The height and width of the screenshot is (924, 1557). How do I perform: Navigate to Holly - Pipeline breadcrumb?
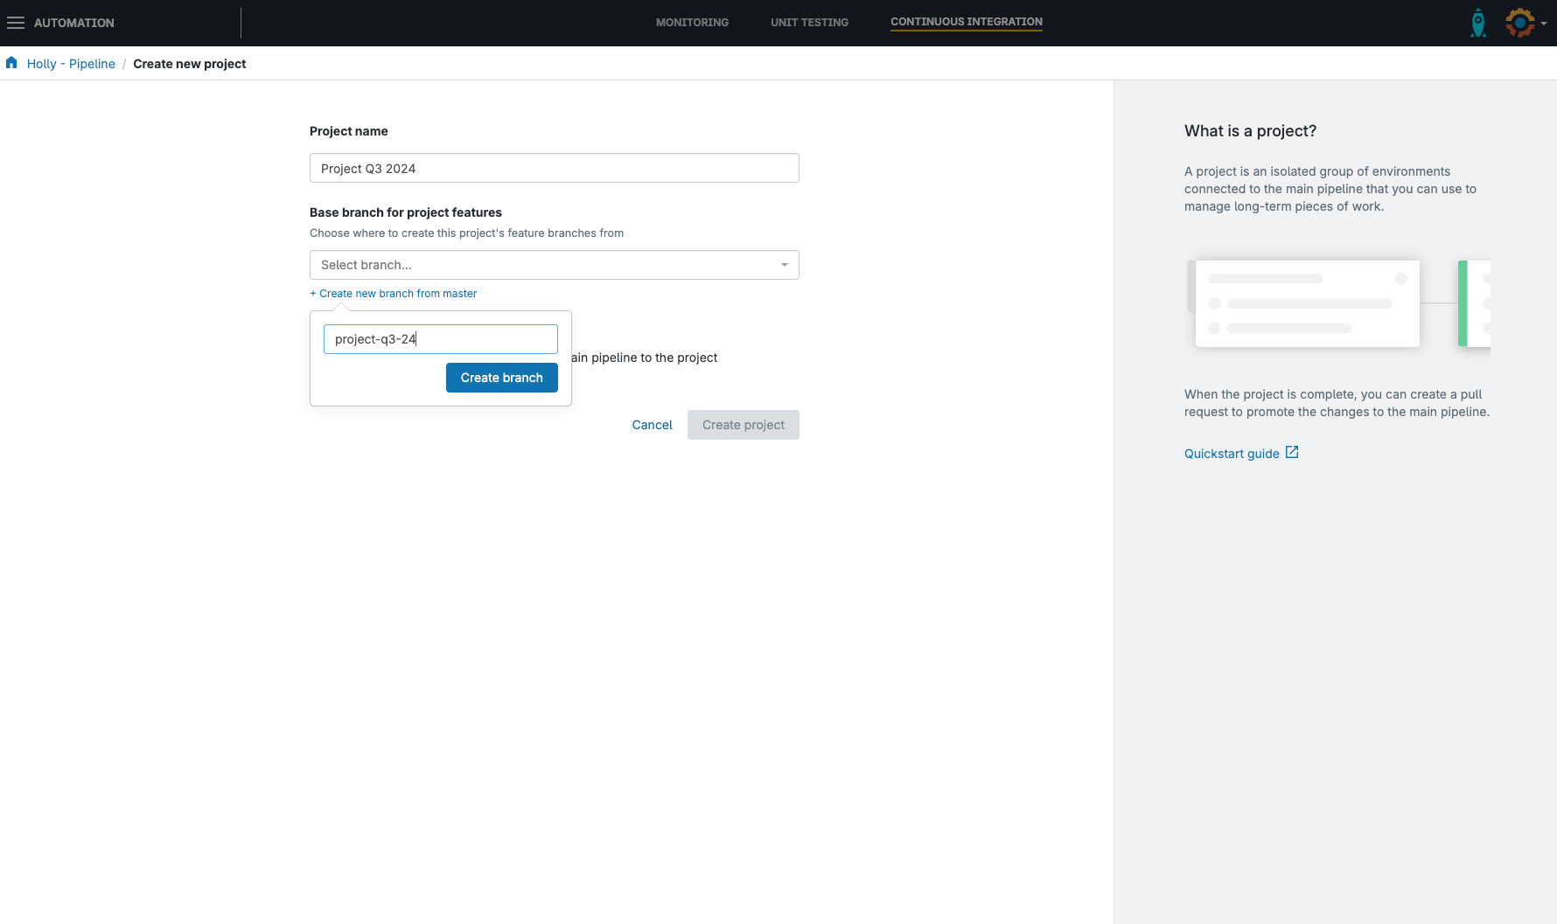click(x=71, y=64)
